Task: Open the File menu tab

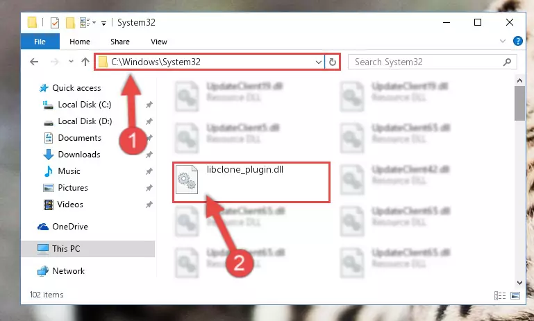Action: click(x=40, y=42)
